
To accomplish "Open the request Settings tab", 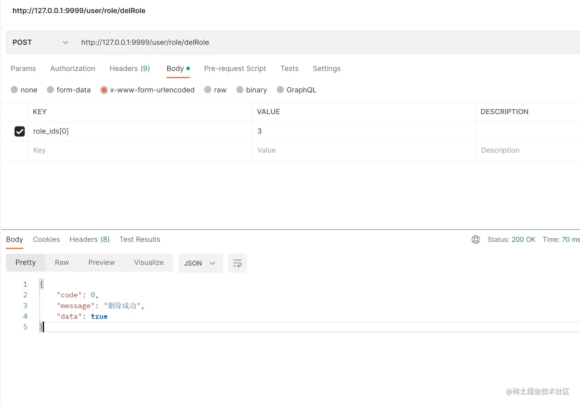I will pyautogui.click(x=327, y=69).
